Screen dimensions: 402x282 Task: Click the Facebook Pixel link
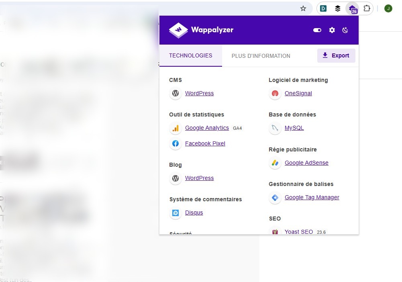pyautogui.click(x=205, y=143)
